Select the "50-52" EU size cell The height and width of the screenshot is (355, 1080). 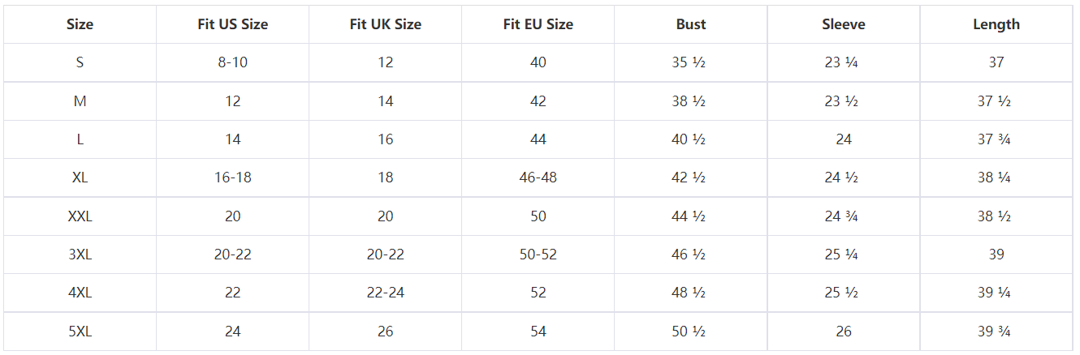tap(538, 254)
